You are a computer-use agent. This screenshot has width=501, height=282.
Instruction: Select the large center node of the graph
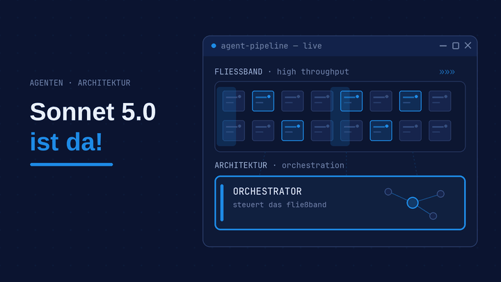[413, 203]
